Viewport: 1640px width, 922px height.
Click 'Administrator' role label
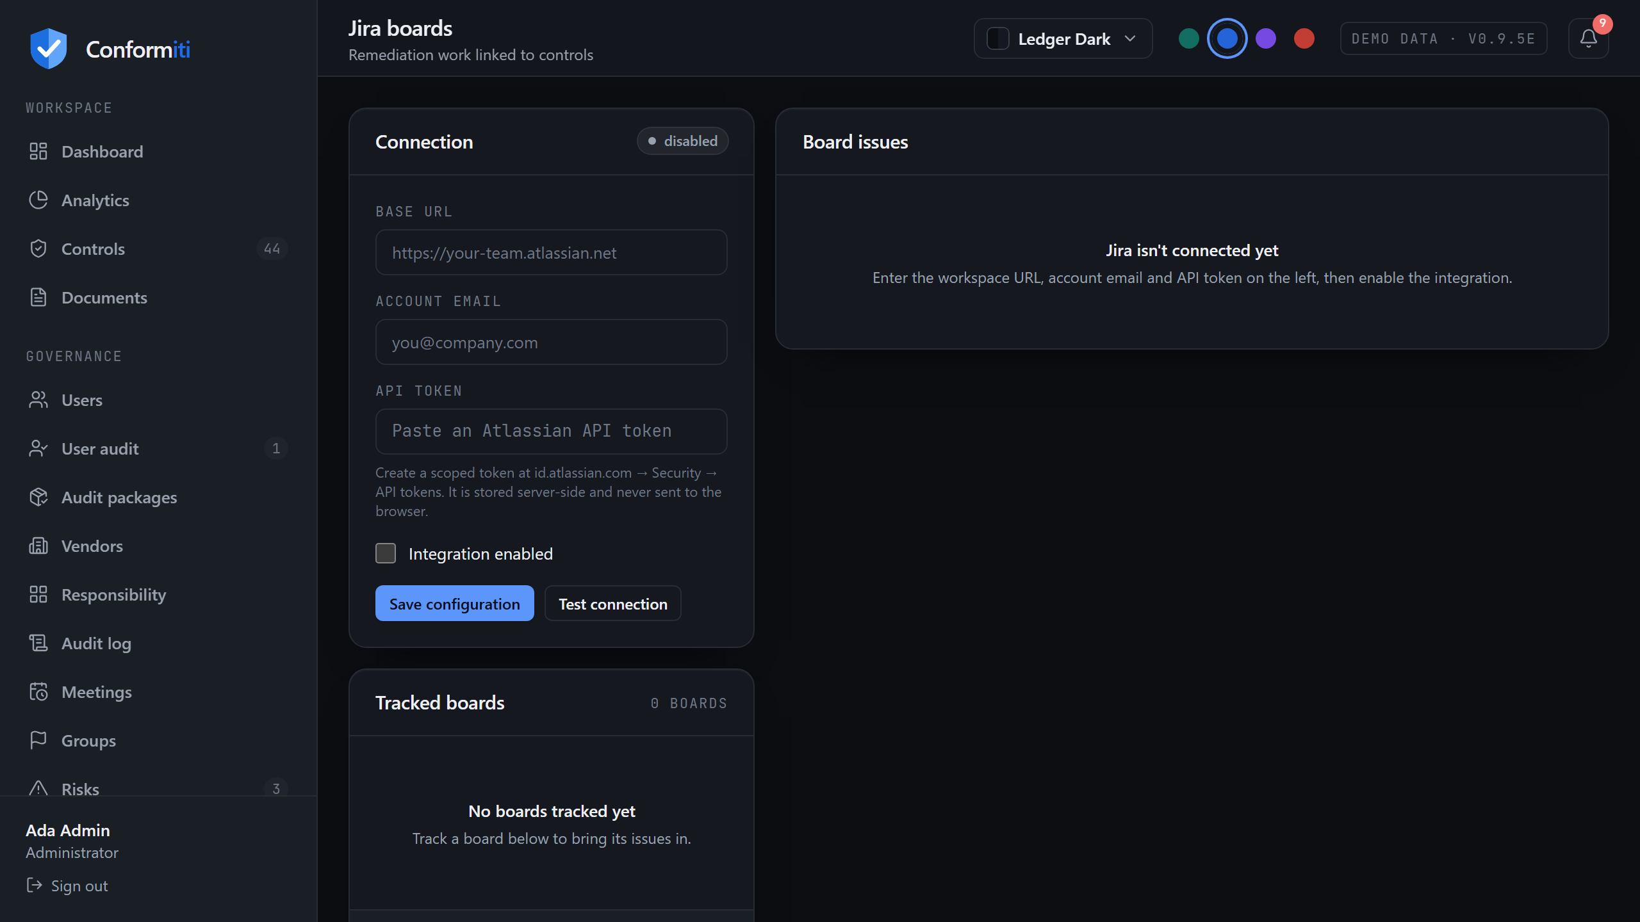72,853
